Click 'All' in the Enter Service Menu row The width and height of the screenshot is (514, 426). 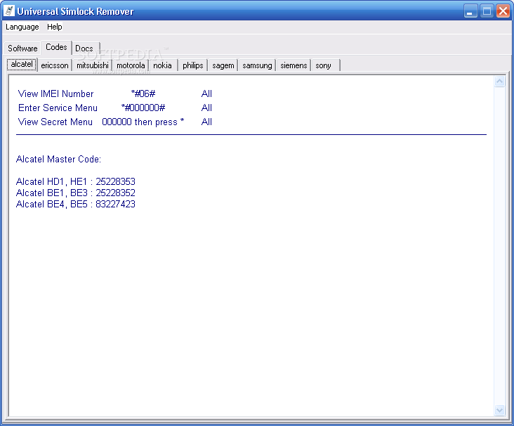coord(206,108)
